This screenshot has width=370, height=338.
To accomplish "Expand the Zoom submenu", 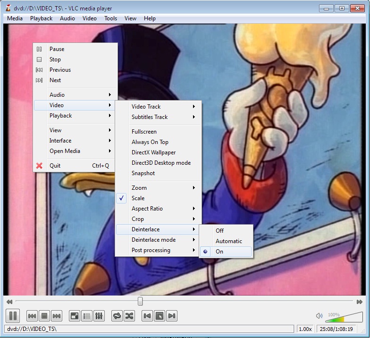I will (159, 188).
